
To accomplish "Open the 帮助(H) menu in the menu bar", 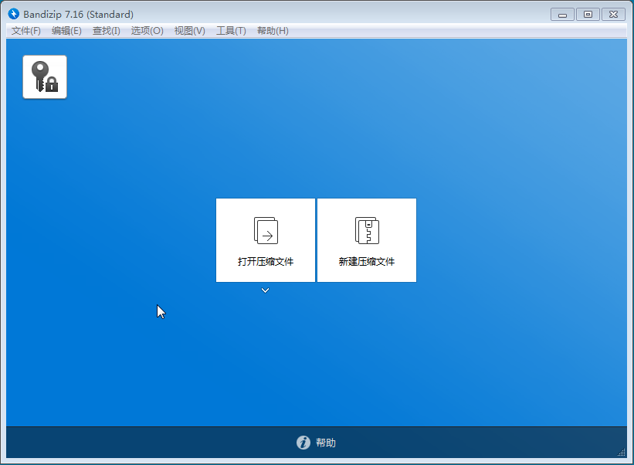I will 273,31.
